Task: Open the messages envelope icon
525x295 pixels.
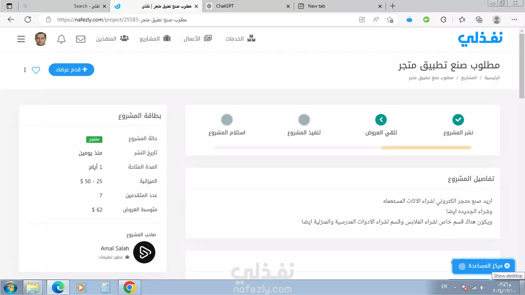Action: [x=81, y=39]
